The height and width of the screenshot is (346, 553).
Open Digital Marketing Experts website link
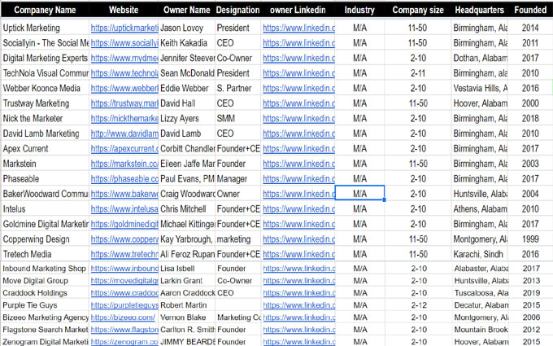(x=124, y=59)
